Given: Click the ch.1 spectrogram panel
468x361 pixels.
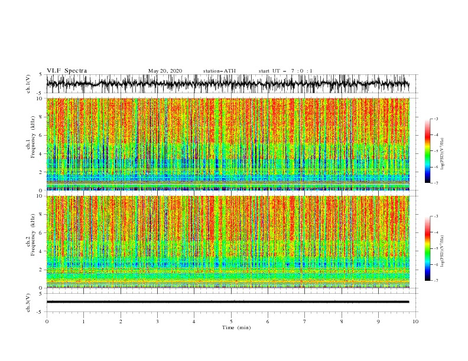Looking at the screenshot, I should click(228, 144).
